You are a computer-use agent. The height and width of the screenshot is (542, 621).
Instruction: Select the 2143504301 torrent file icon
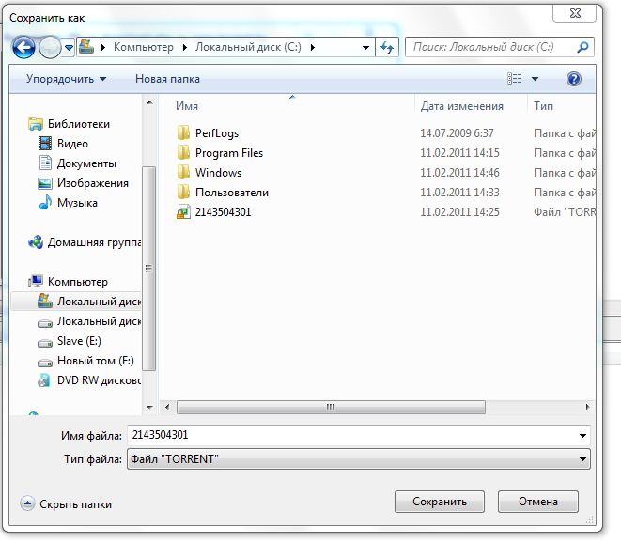tap(183, 211)
